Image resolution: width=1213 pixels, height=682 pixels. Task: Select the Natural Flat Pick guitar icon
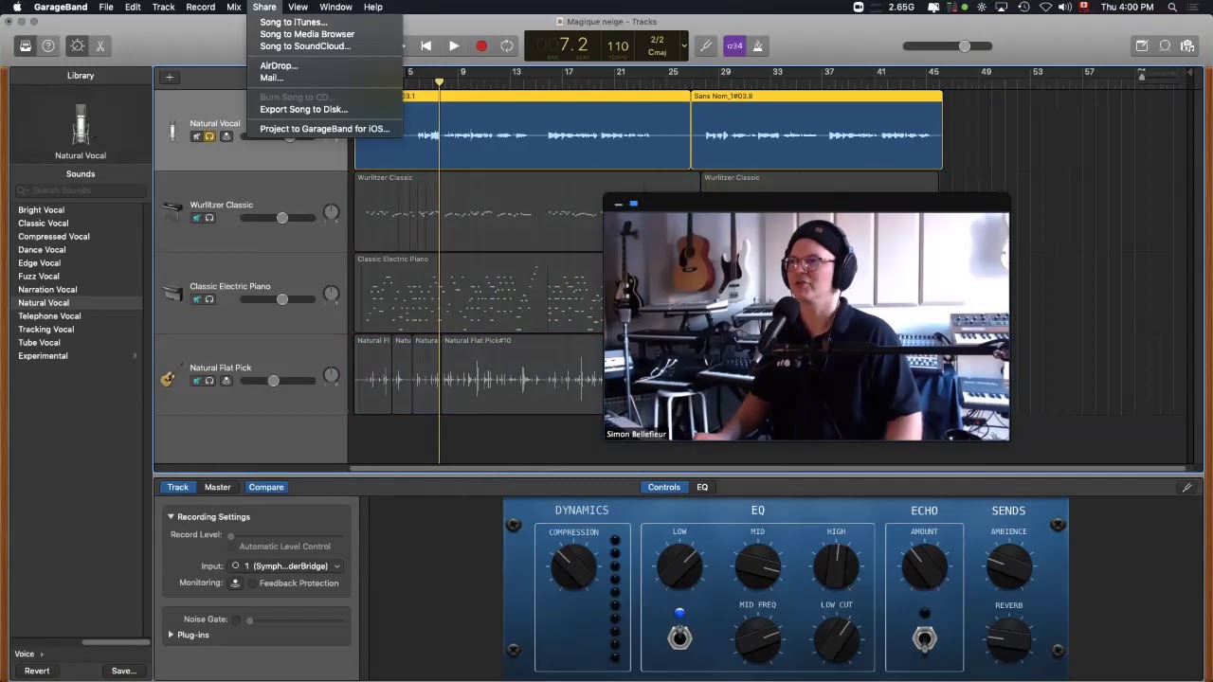(169, 377)
